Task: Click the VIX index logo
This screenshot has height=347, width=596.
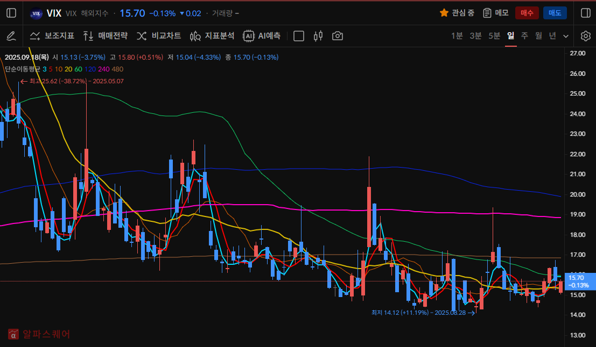Action: 36,13
